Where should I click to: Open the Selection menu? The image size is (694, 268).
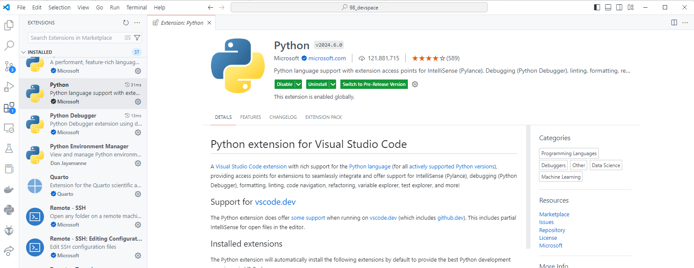59,7
